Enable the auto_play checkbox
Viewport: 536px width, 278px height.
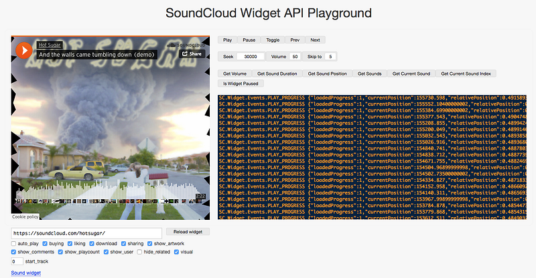click(13, 243)
